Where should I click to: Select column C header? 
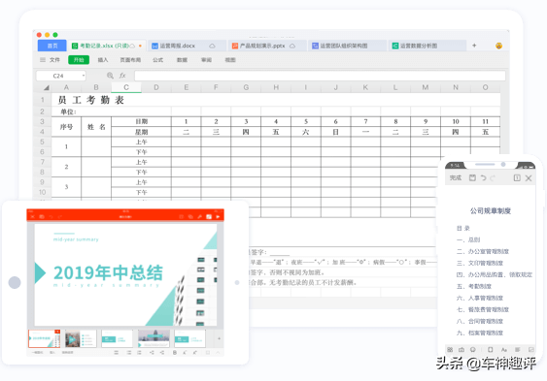[126, 87]
